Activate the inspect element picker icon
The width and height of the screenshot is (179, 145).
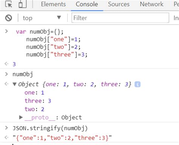click(8, 4)
